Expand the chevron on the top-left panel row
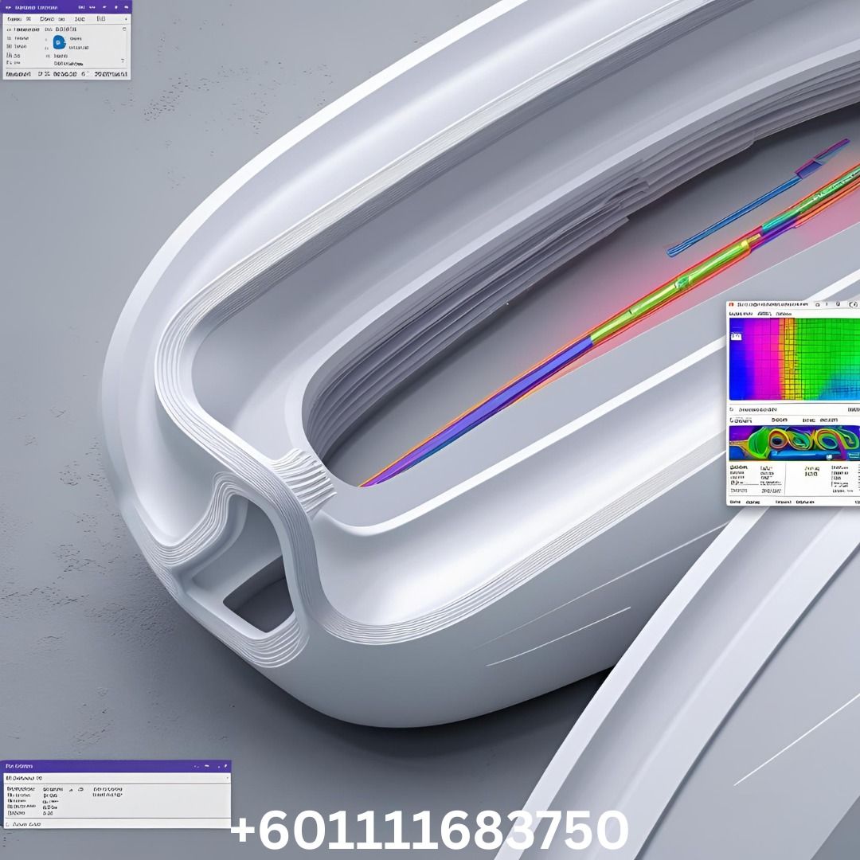Viewport: 860px width, 860px height. [x=124, y=29]
